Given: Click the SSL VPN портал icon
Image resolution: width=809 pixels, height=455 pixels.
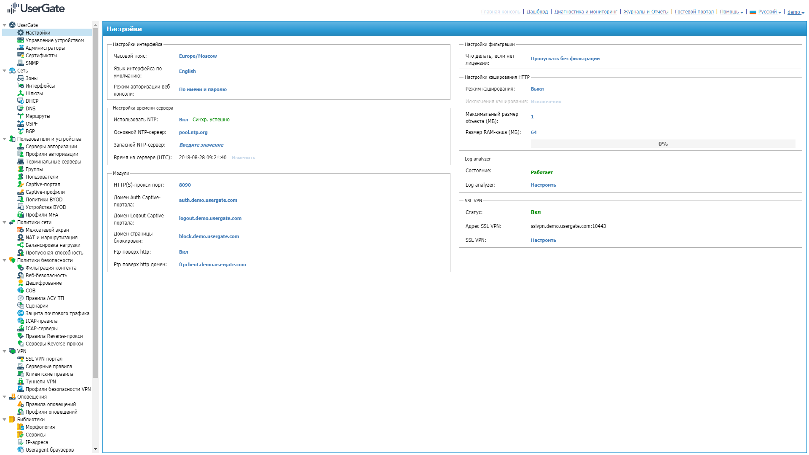Looking at the screenshot, I should (x=20, y=359).
